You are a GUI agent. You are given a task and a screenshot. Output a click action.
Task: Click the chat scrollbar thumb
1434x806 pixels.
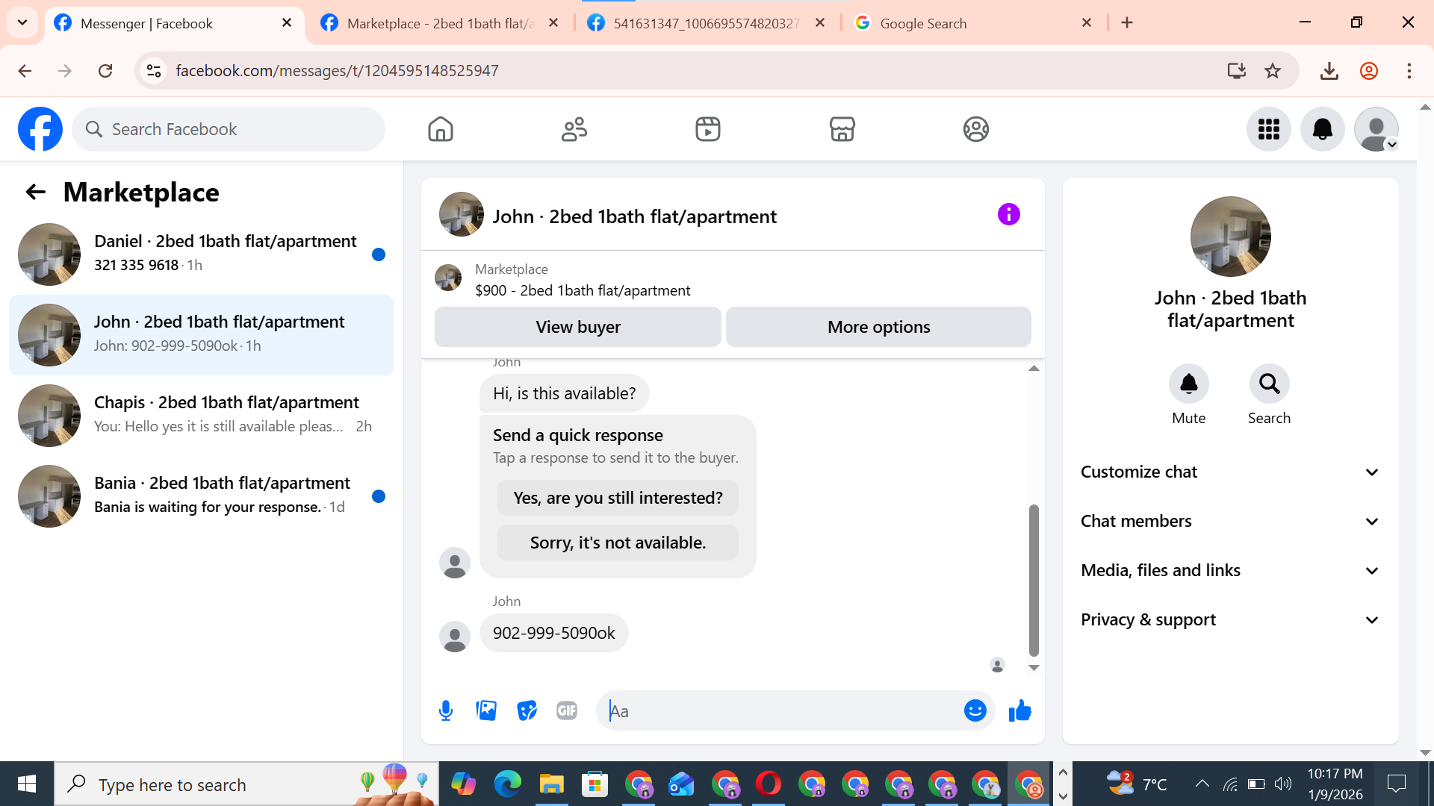(1034, 580)
